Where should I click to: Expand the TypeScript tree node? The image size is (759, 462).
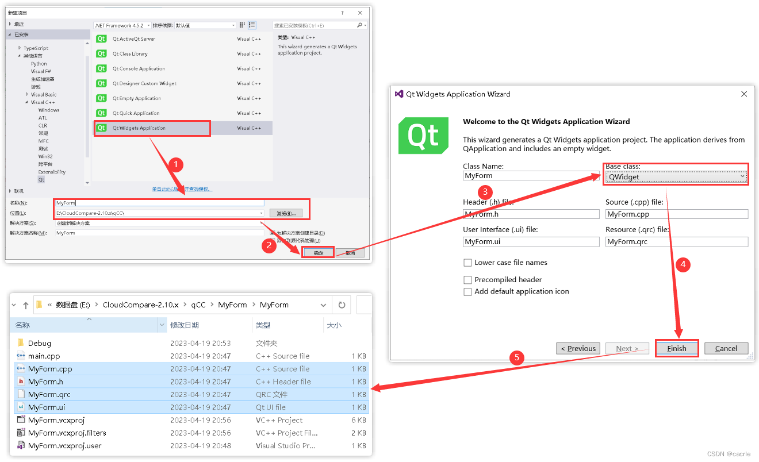click(20, 48)
